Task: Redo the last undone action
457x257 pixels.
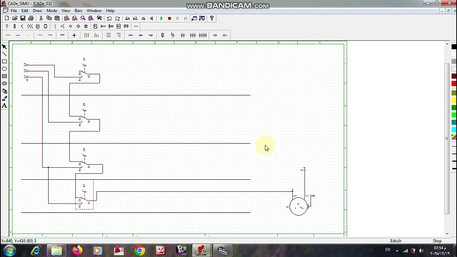Action: [117, 18]
